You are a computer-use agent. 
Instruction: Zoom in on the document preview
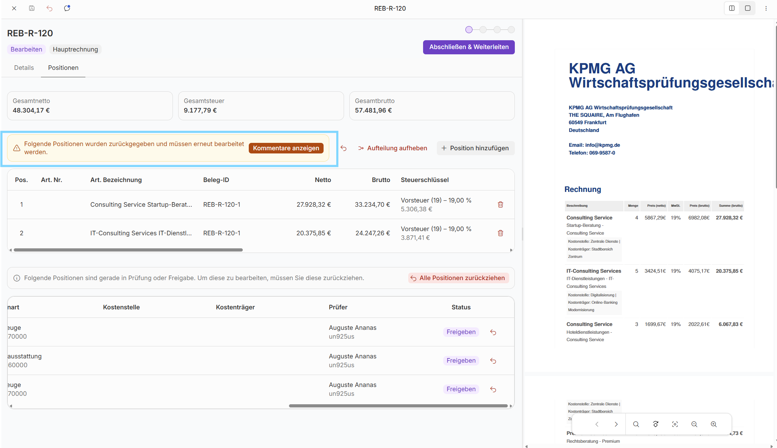(713, 424)
